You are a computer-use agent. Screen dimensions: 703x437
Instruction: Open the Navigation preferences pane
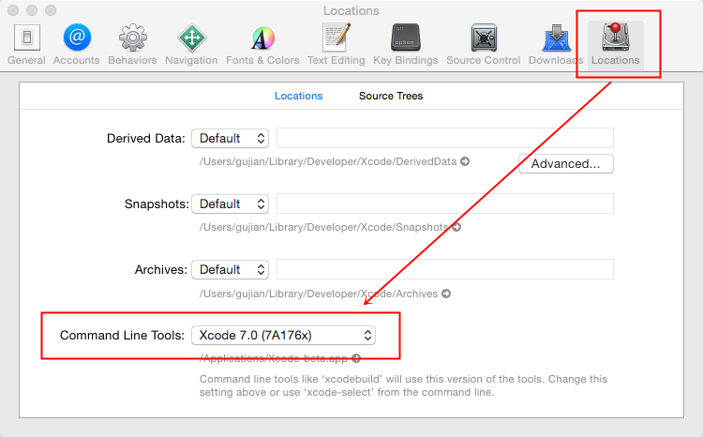tap(191, 45)
